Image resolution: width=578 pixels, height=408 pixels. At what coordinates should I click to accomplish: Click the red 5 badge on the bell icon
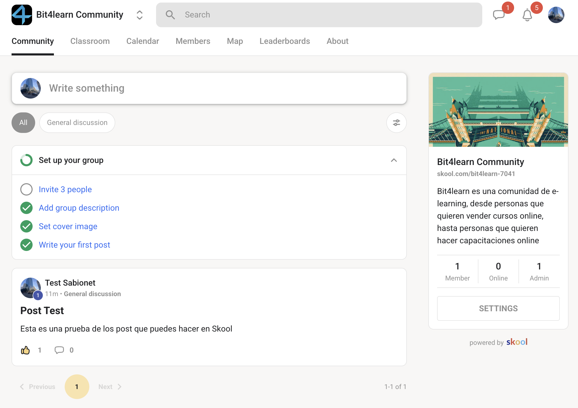click(537, 8)
